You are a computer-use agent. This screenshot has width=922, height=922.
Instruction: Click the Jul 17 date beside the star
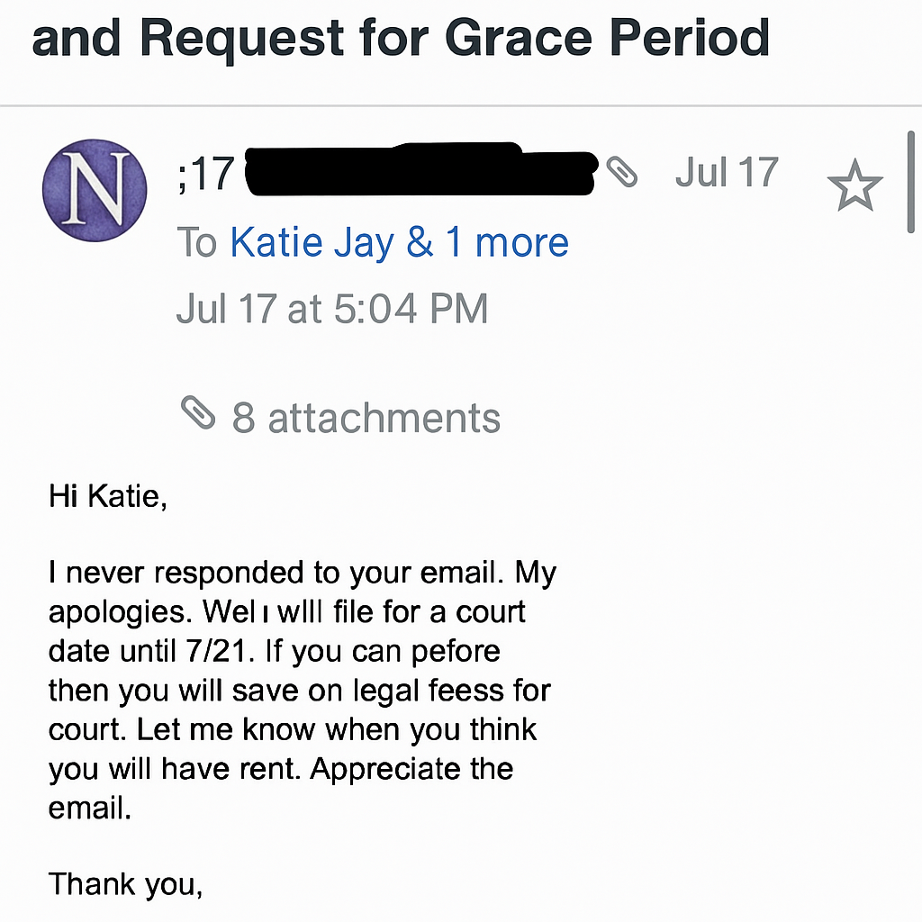click(726, 171)
